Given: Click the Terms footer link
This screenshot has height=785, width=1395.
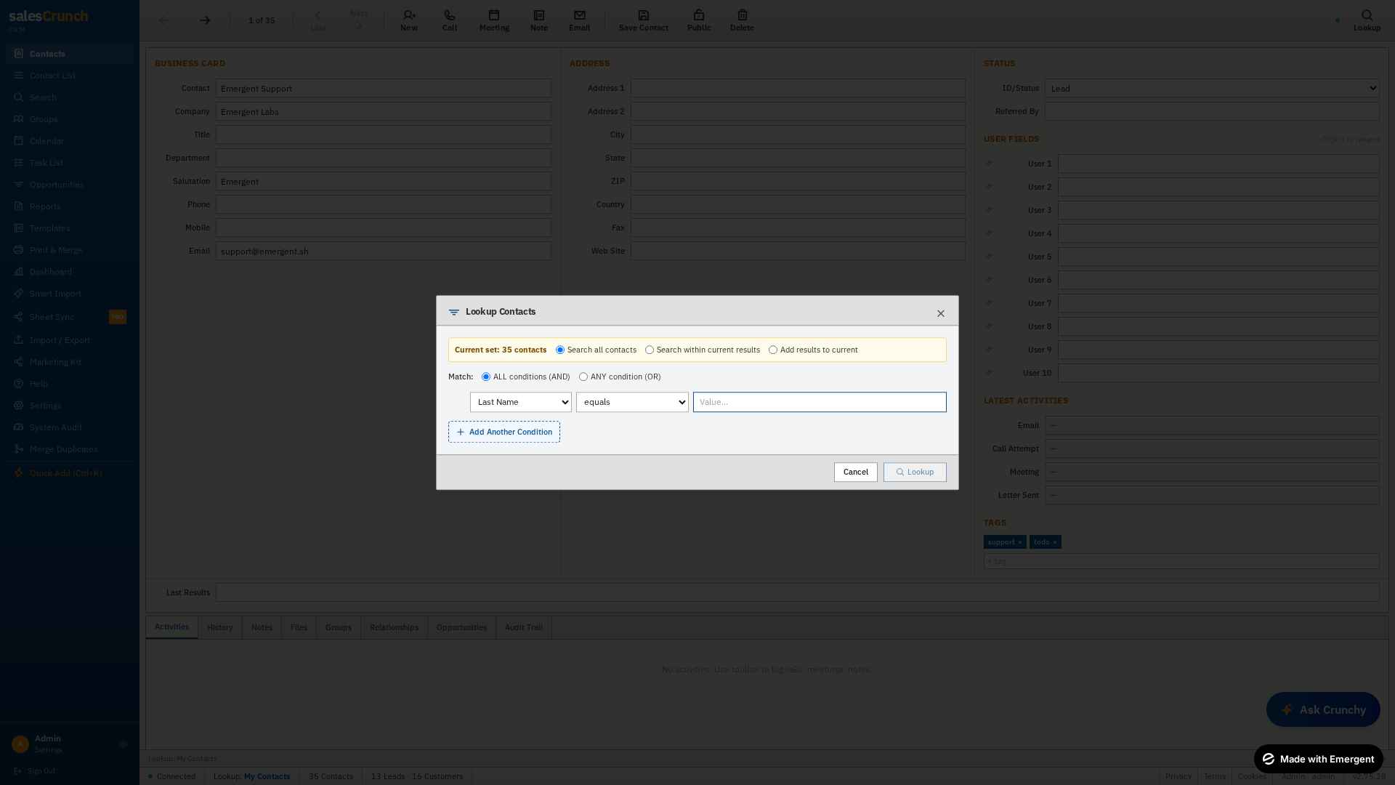Looking at the screenshot, I should pos(1215,776).
